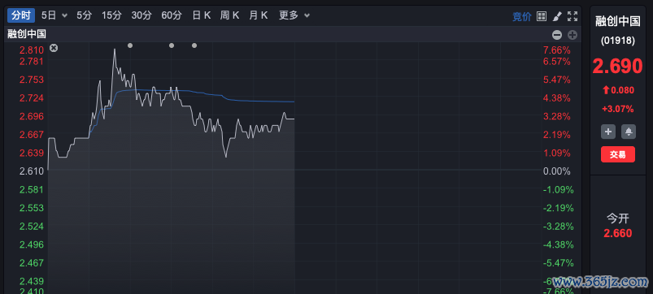Open the 周K weekly chart

[230, 15]
